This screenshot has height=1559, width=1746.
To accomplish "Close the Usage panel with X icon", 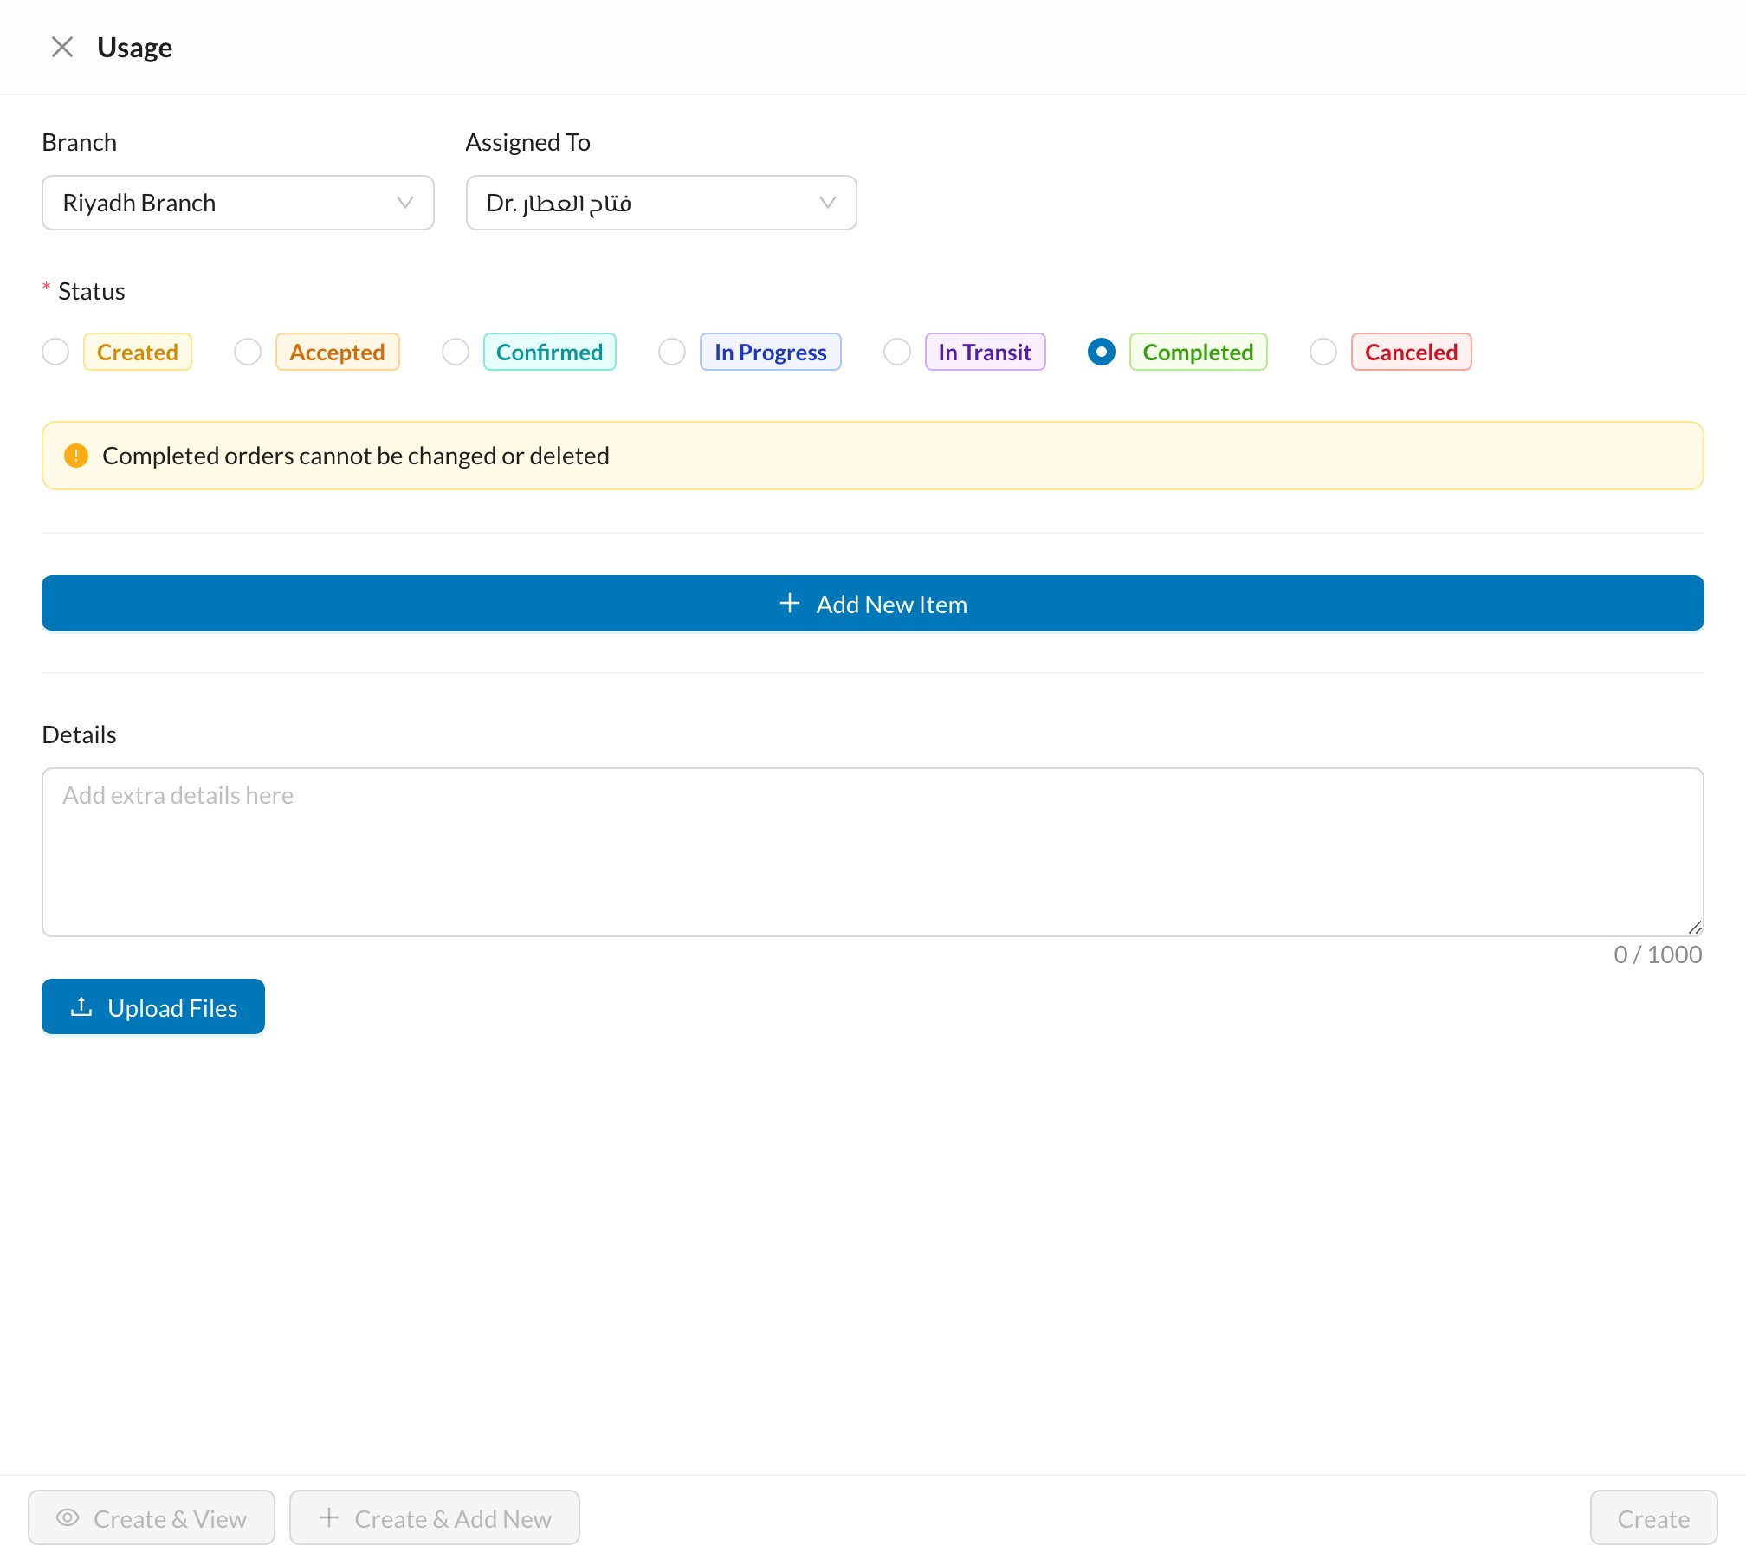I will [62, 47].
